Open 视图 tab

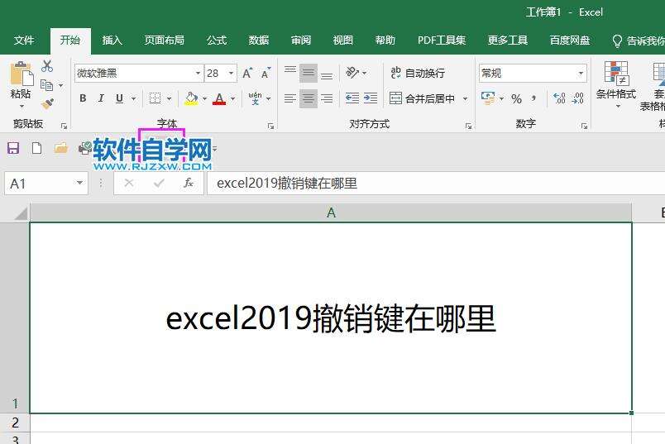click(x=342, y=41)
